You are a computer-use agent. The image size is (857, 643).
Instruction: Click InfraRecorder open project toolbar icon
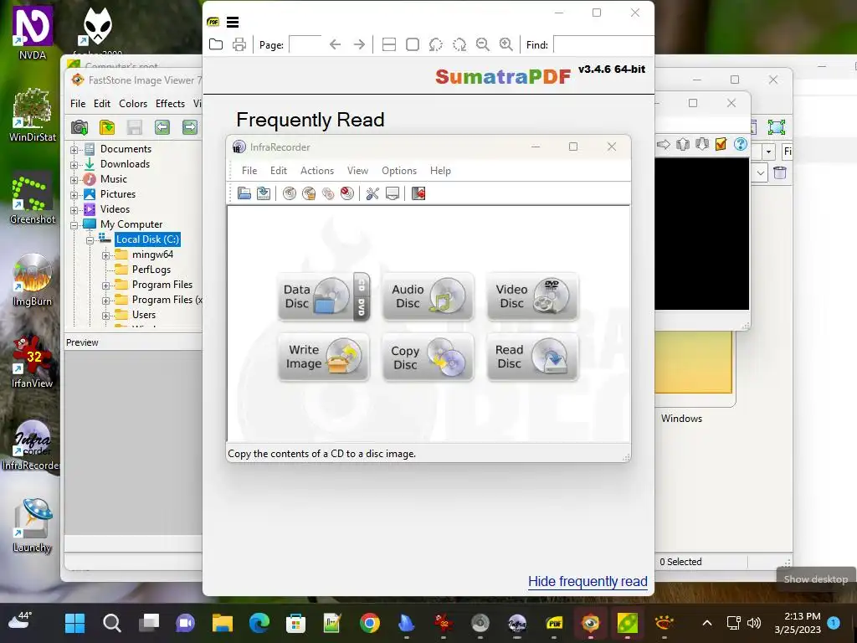[244, 193]
